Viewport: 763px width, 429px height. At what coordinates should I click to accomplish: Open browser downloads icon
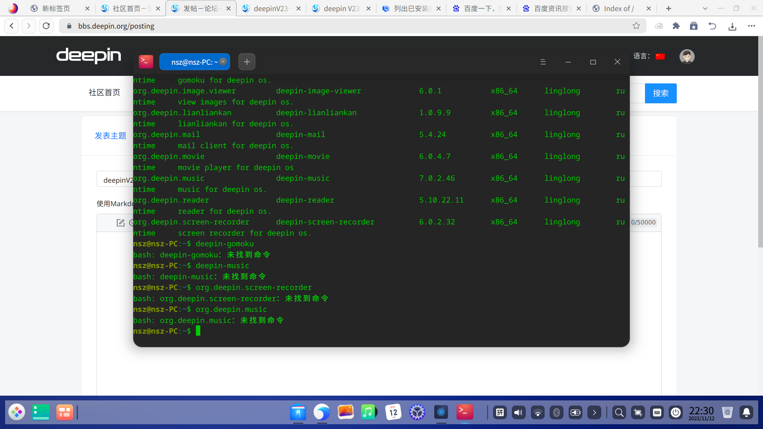click(x=732, y=26)
